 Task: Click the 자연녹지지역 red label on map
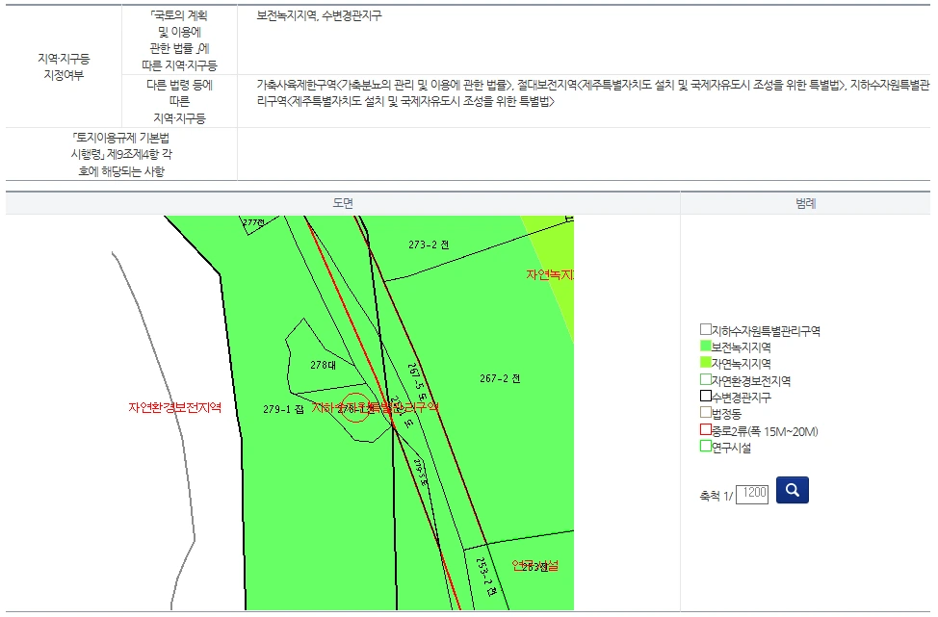pyautogui.click(x=551, y=276)
